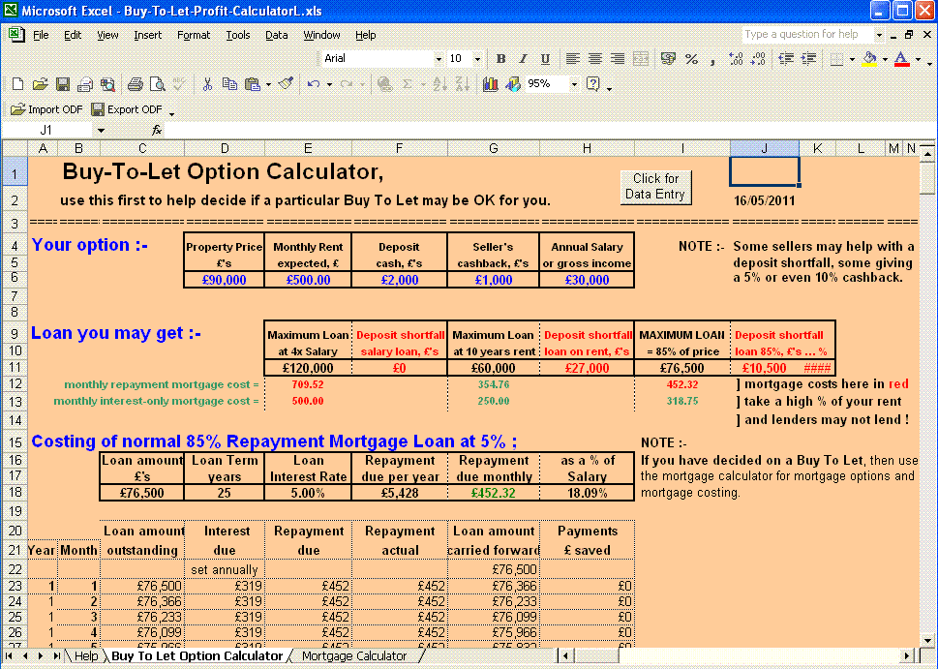Click the Name Box showing J1
This screenshot has width=938, height=669.
pos(46,130)
